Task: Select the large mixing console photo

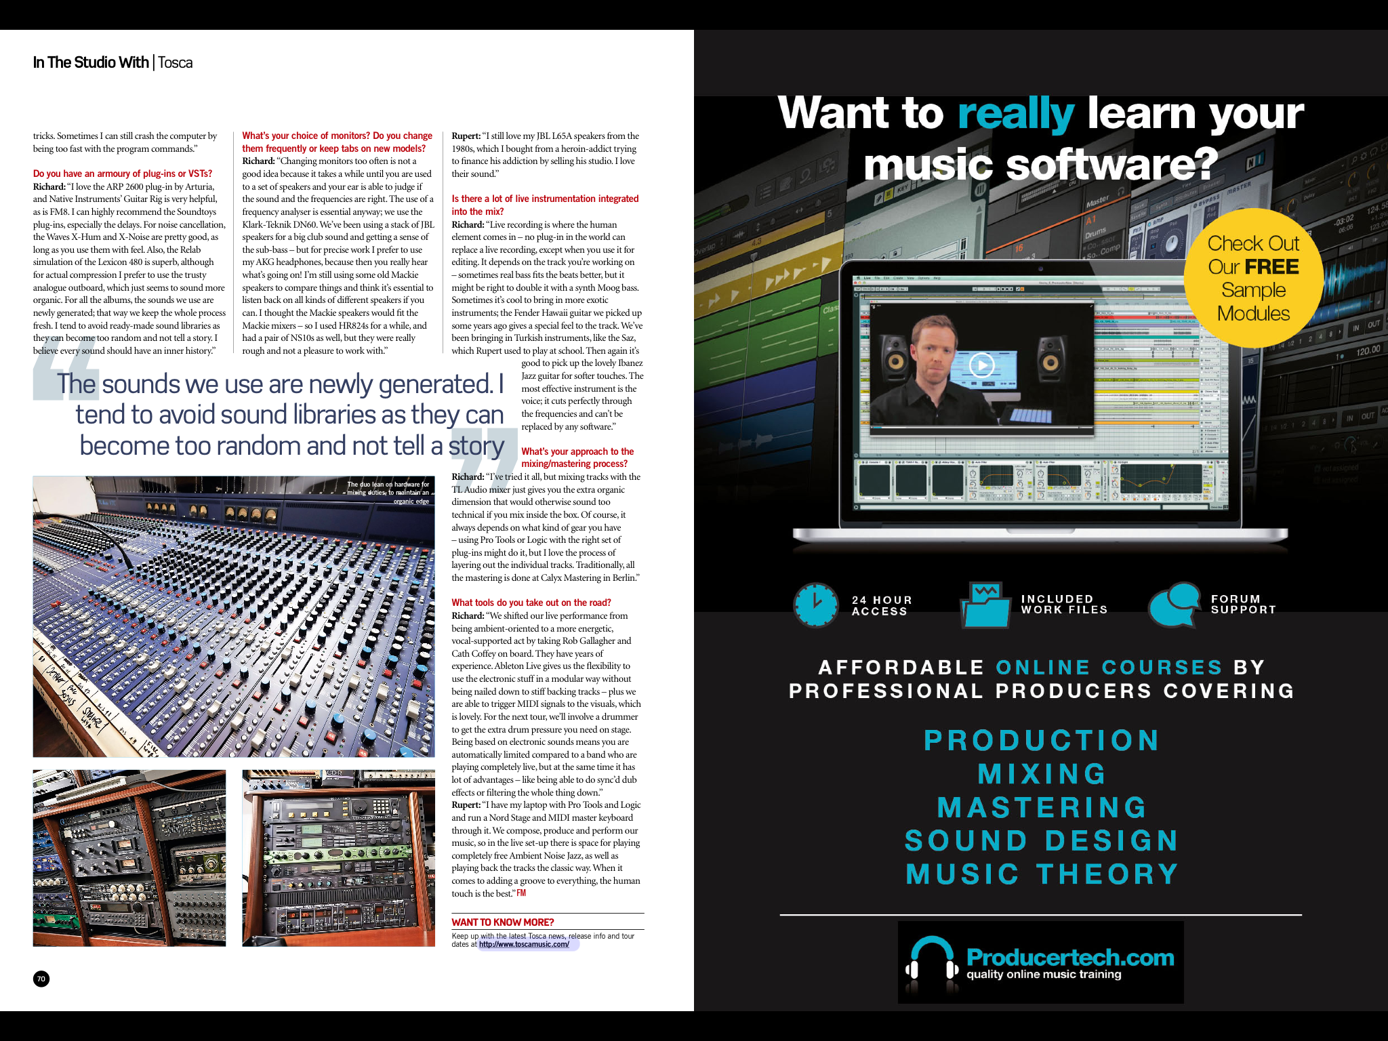Action: pos(234,616)
